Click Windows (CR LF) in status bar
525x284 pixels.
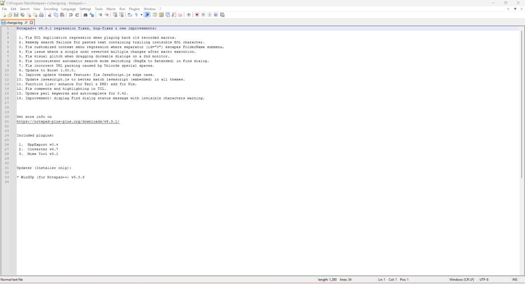tap(462, 279)
